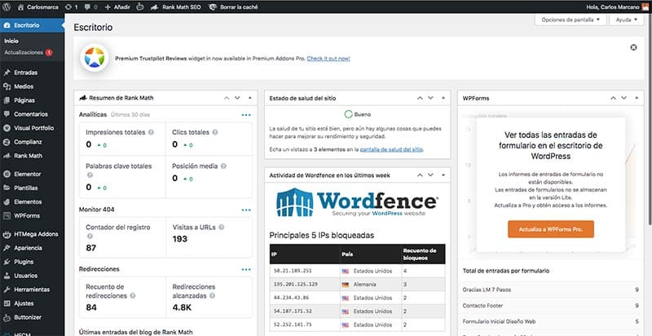Viewport: 652px width, 336px height.
Task: Open Herramientas wrench icon
Action: tap(7, 290)
